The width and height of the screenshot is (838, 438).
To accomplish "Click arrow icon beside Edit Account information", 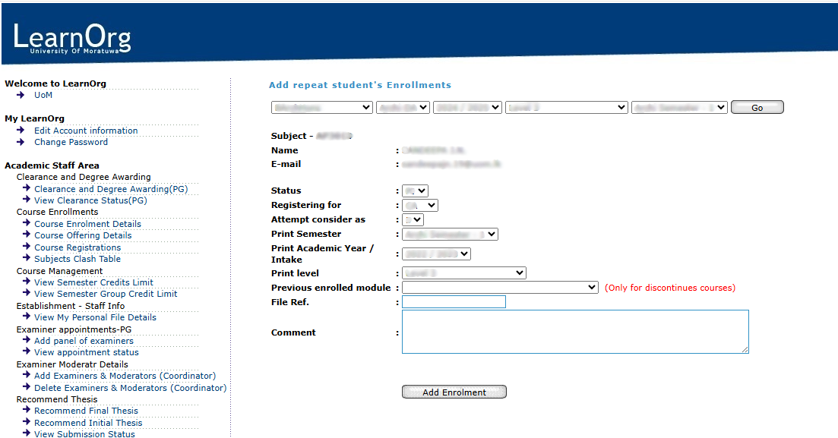I will (21, 131).
